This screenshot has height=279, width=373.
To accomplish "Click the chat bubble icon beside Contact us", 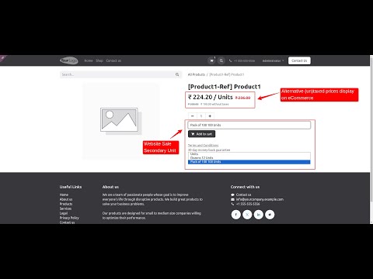I will click(232, 195).
